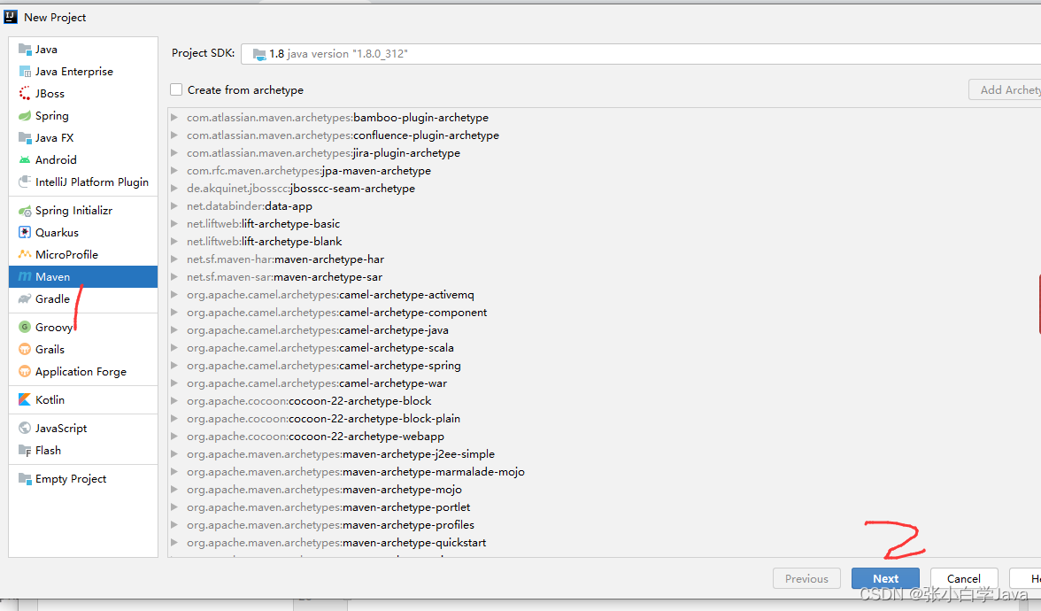The image size is (1041, 611).
Task: Select cocoon-22-archetype-block row
Action: 604,401
